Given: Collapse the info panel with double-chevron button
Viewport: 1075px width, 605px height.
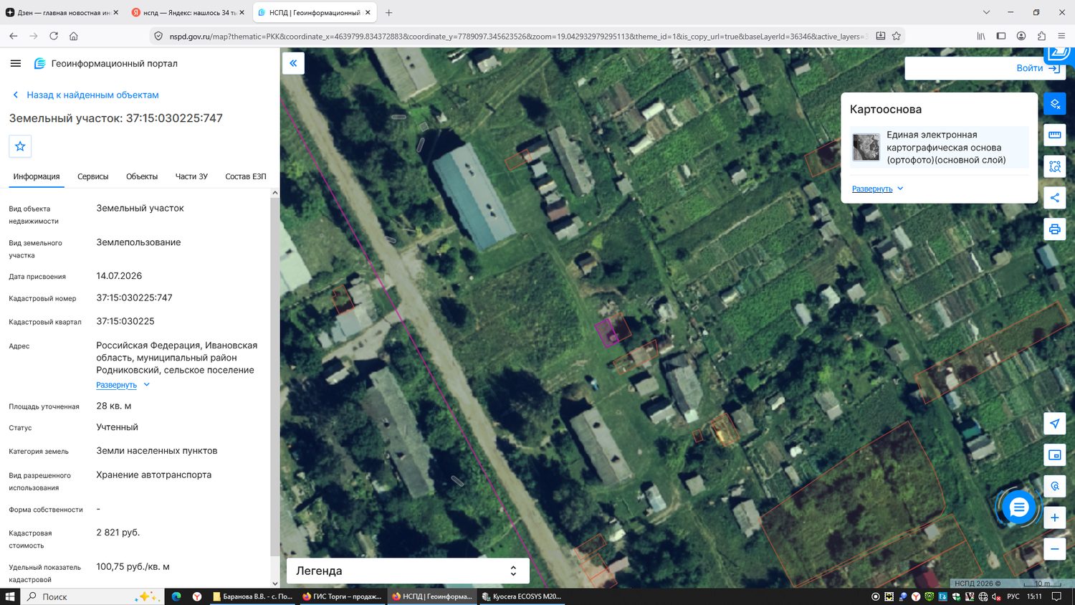Looking at the screenshot, I should (x=293, y=63).
